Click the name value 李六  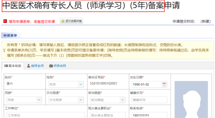click(x=10, y=84)
